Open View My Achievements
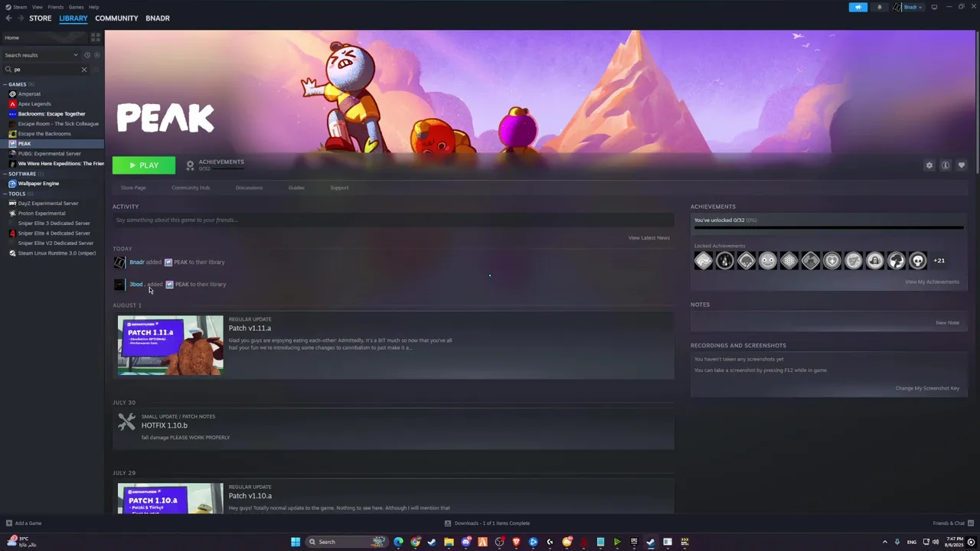The height and width of the screenshot is (551, 980). pyautogui.click(x=932, y=282)
